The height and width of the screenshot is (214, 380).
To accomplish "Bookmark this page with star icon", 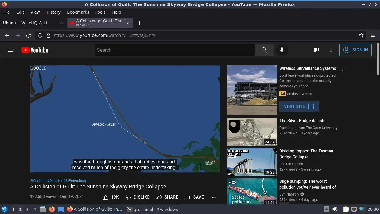I will click(361, 35).
